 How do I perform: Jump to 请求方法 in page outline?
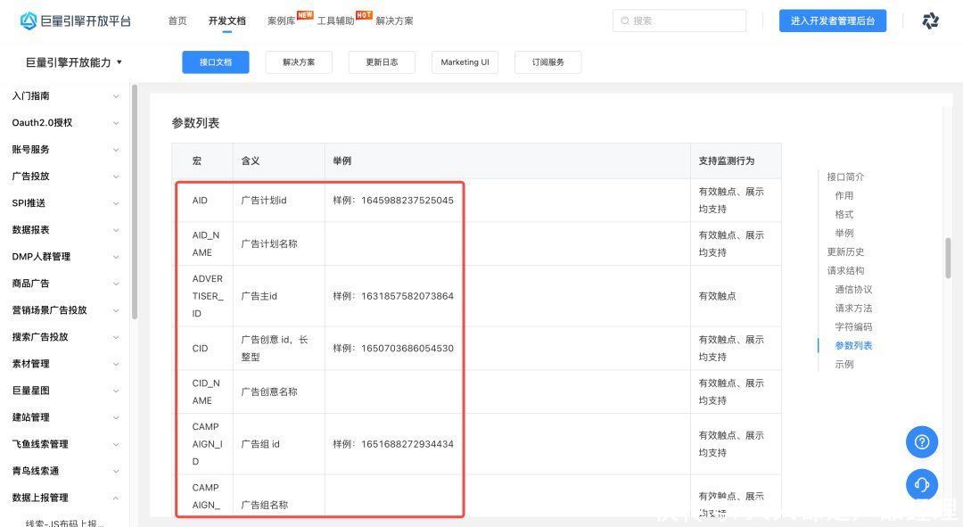click(x=853, y=308)
